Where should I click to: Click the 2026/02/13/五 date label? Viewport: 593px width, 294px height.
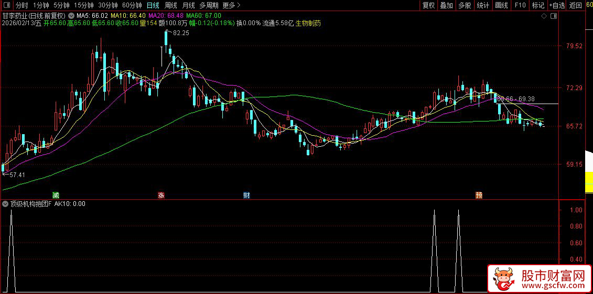(21, 24)
